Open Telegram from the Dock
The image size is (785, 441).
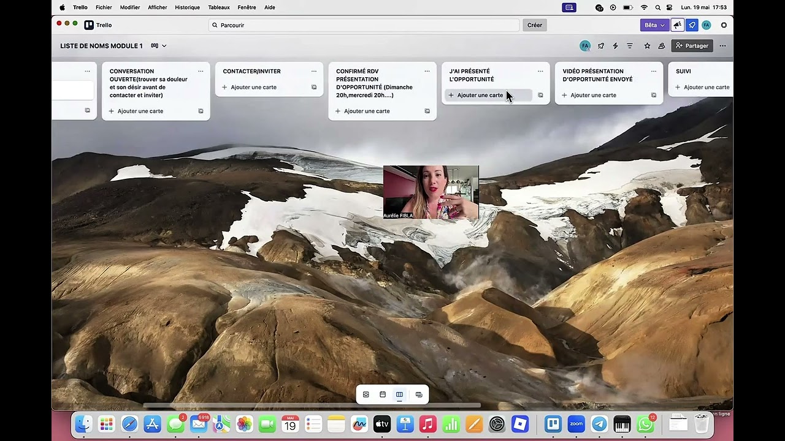tap(599, 424)
